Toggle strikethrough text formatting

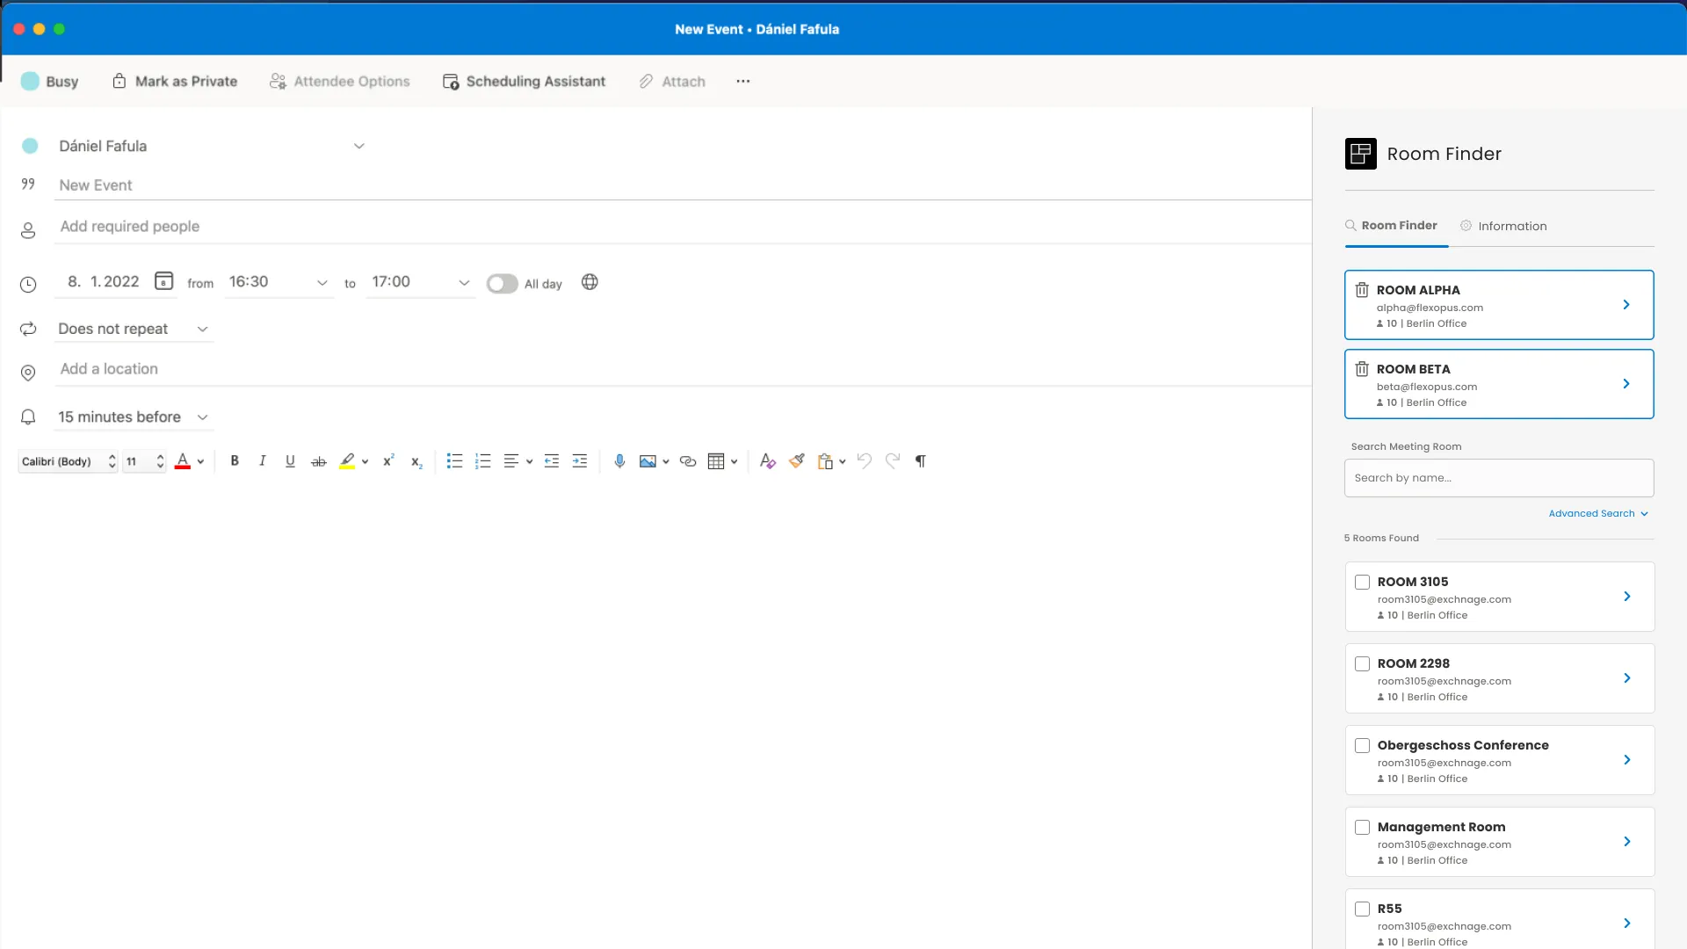click(x=319, y=461)
